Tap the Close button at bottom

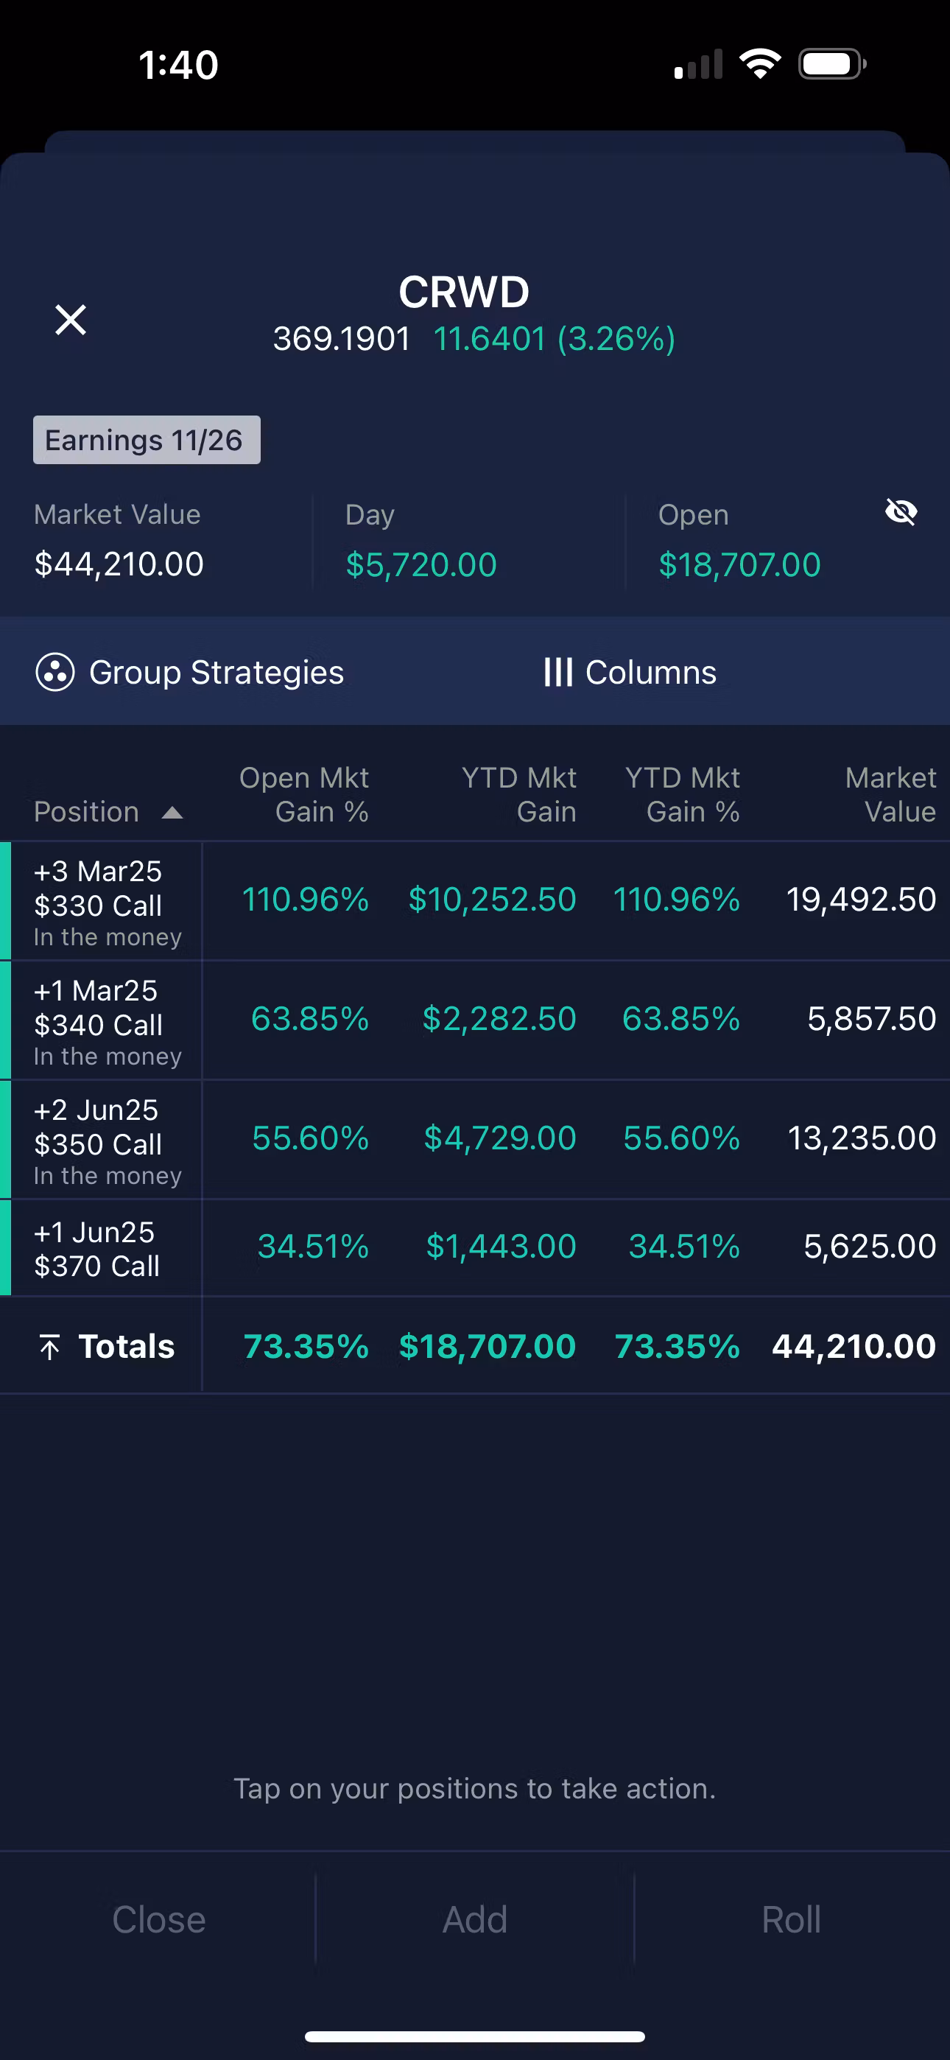coord(158,1919)
